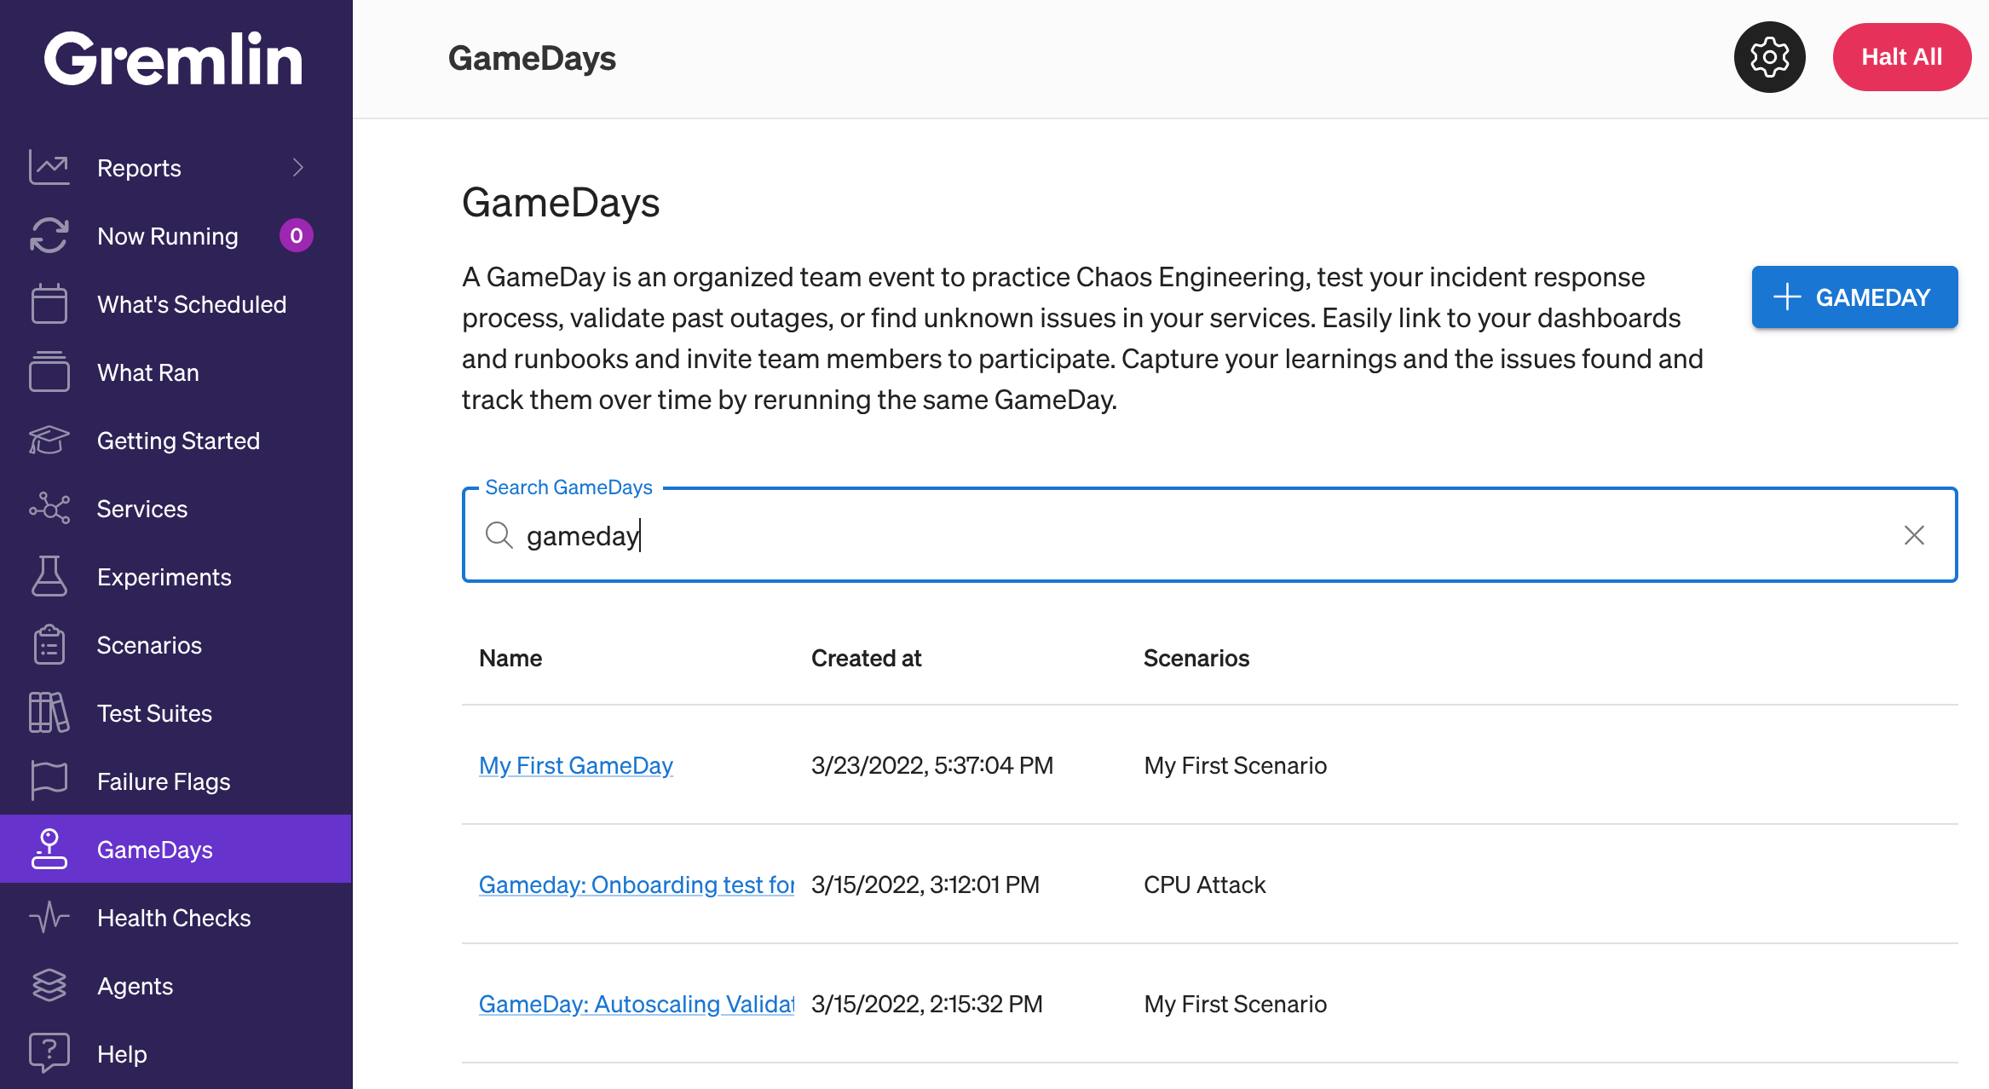Open settings with the gear icon

(x=1769, y=57)
